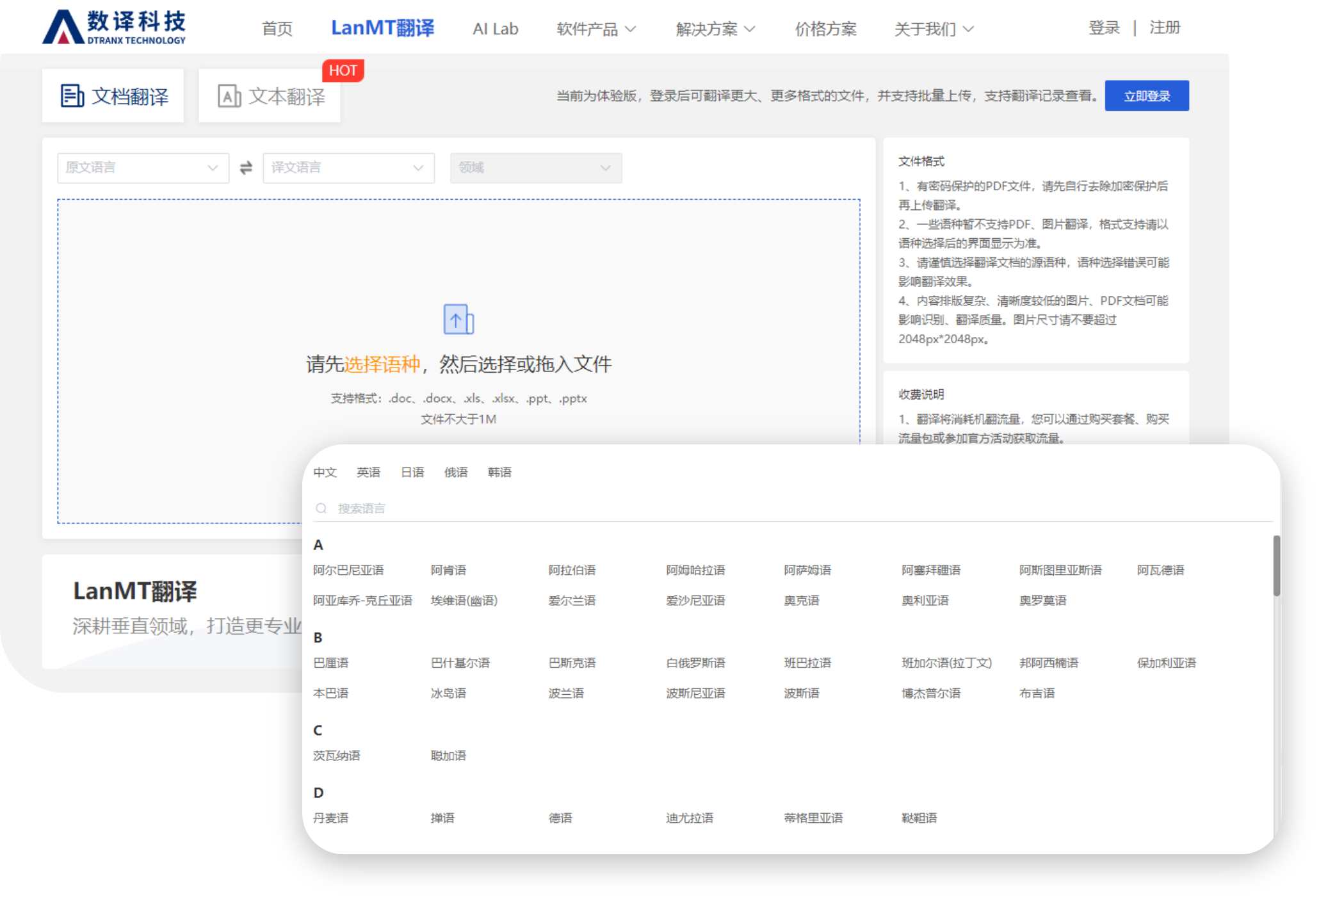Select 阿塞拜疆语 from list
This screenshot has width=1328, height=908.
click(931, 570)
